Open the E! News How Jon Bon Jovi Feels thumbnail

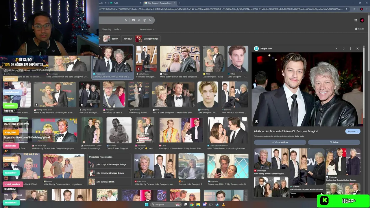pos(235,94)
